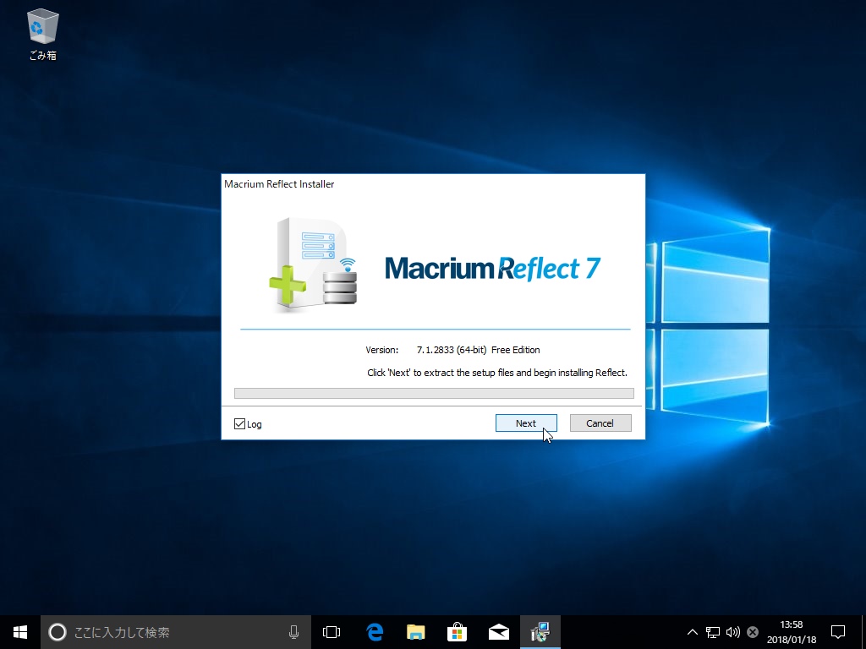Click the Cortana circle icon
The height and width of the screenshot is (649, 866).
tap(58, 632)
